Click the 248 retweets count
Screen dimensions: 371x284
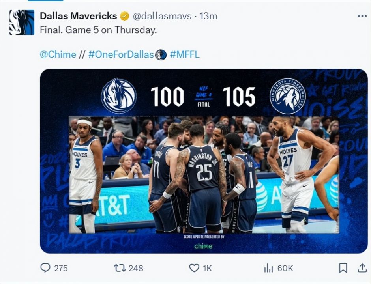136,268
